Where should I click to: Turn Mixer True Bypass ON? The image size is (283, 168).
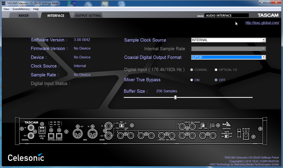tap(191, 80)
